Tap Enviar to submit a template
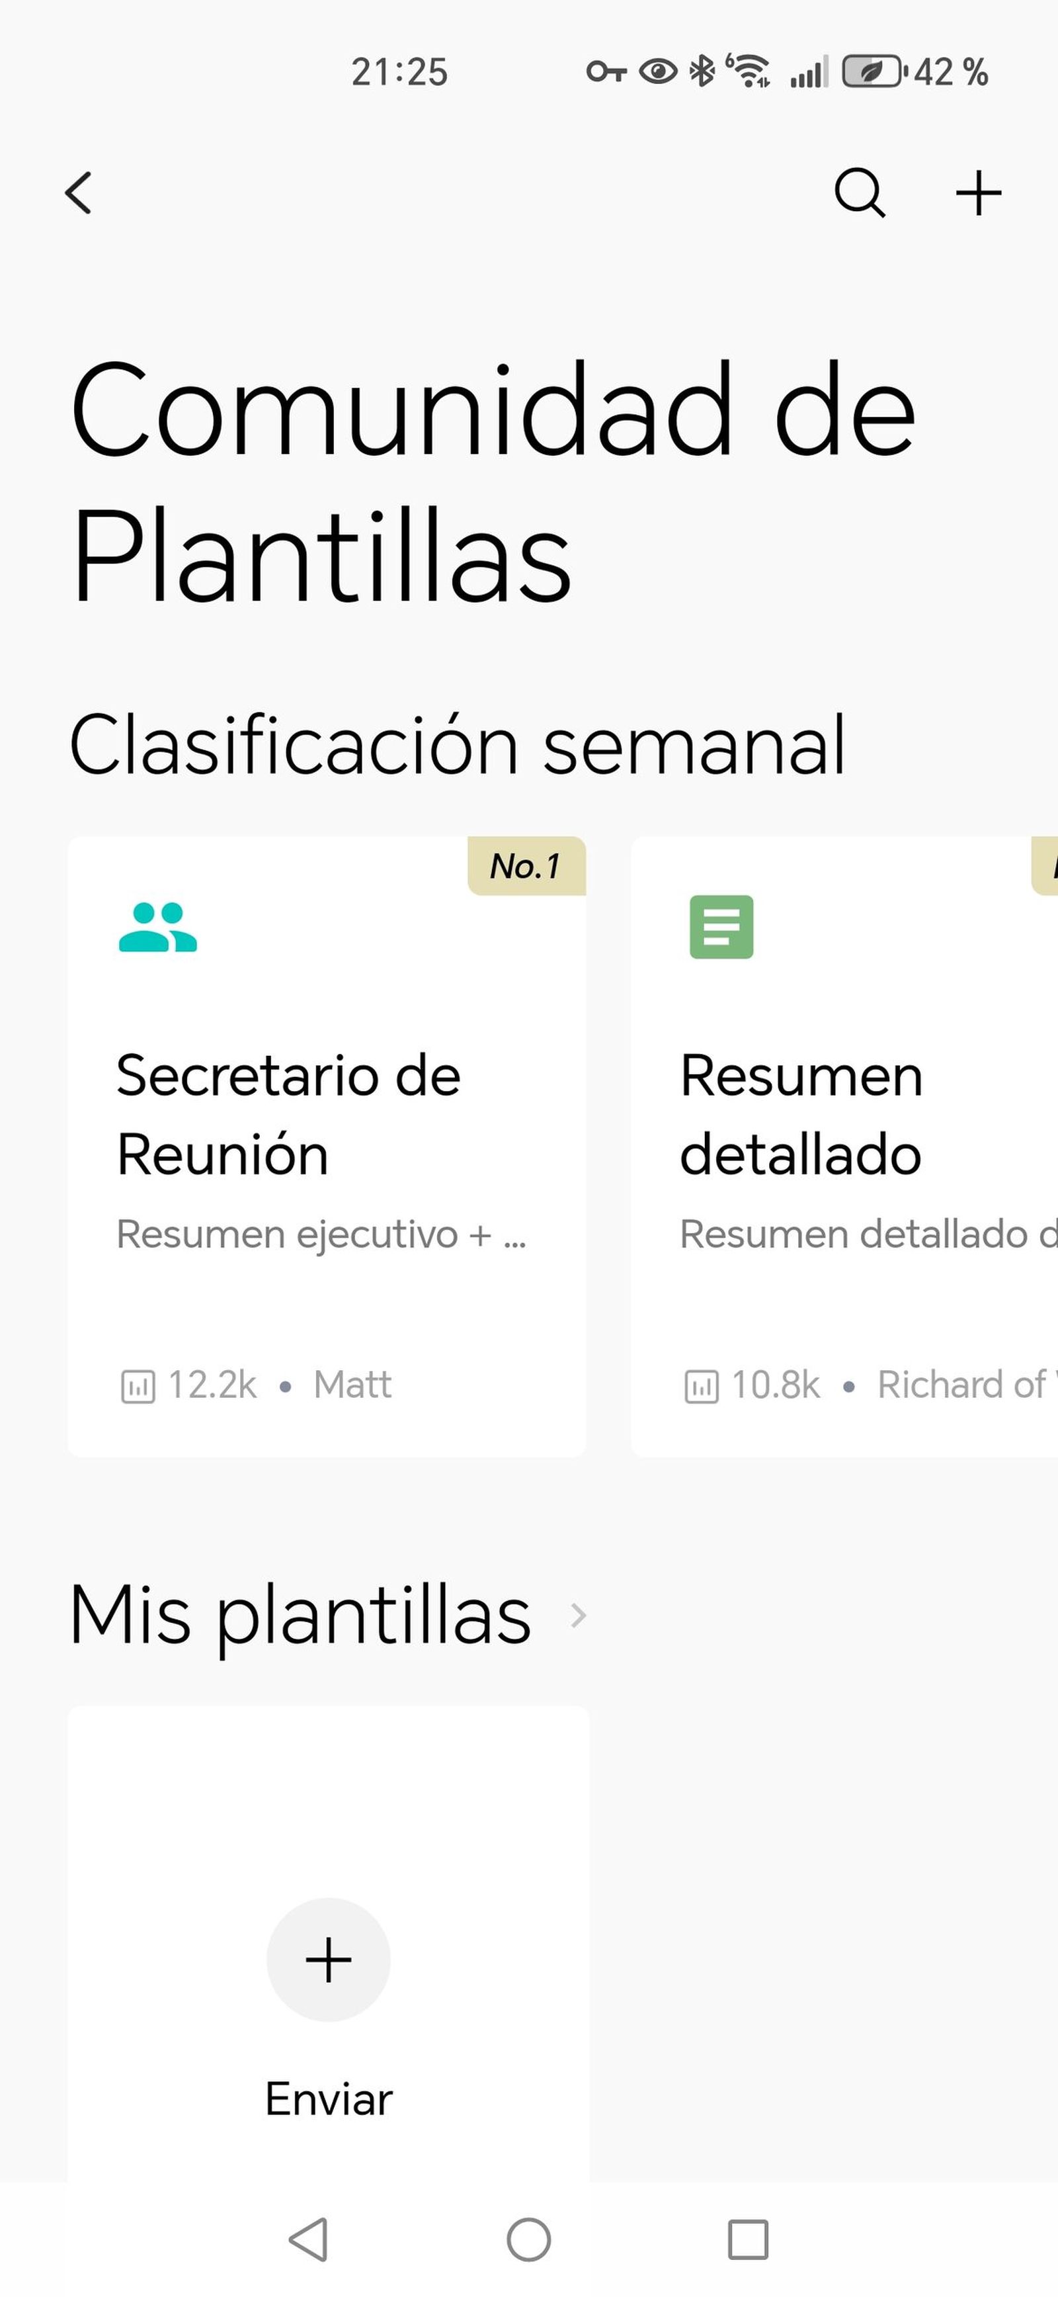 coord(327,2098)
